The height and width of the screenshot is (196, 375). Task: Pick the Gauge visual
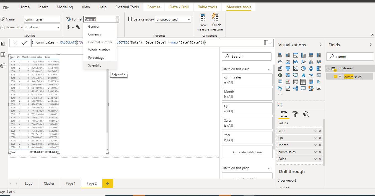311,75
